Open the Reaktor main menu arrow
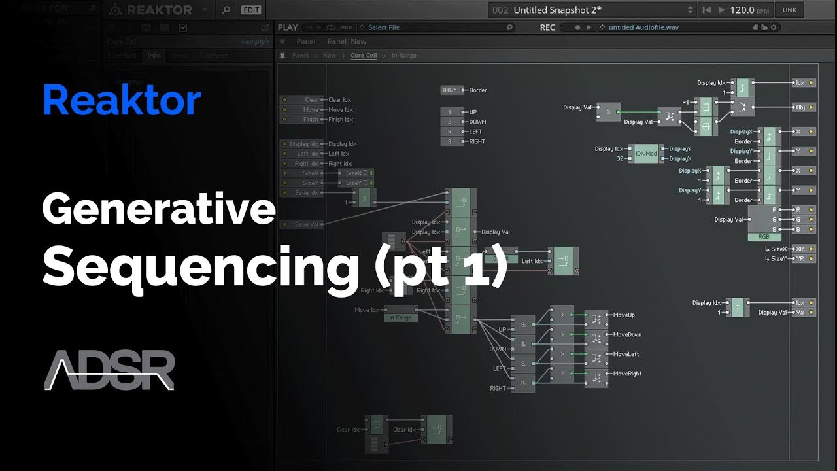This screenshot has height=471, width=837. 205,10
